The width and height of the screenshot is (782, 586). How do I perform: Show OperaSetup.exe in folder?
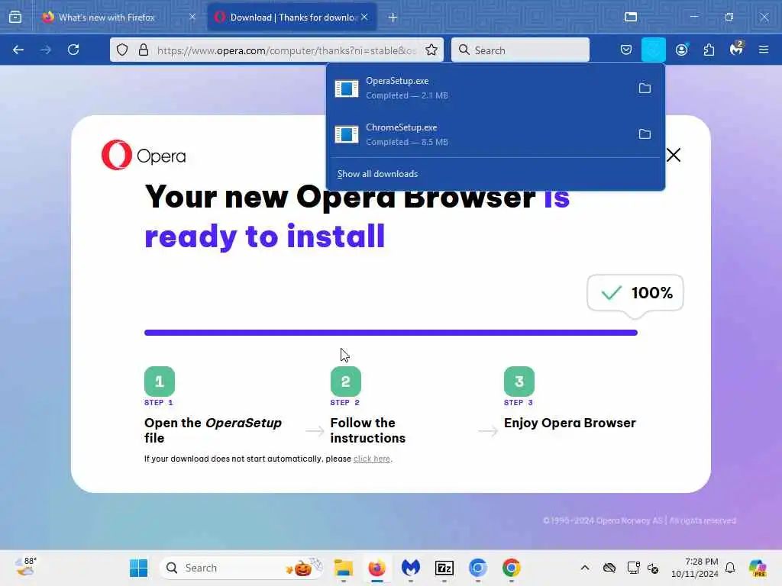[x=645, y=89]
